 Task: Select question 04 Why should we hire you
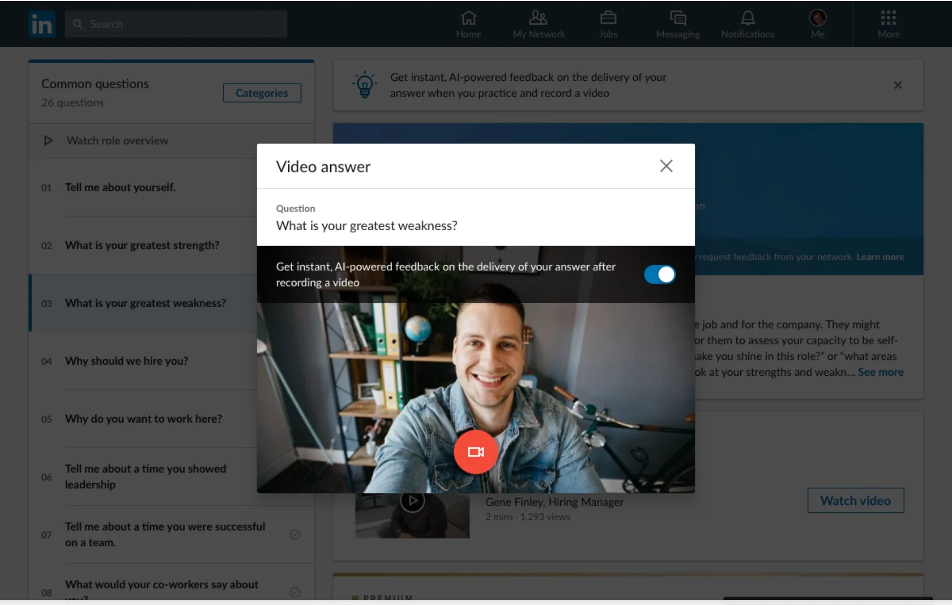coord(143,360)
